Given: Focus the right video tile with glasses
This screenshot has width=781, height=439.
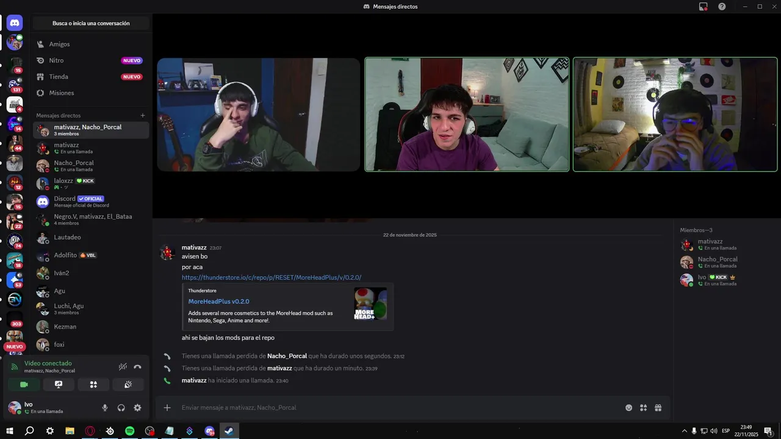Looking at the screenshot, I should click(675, 115).
